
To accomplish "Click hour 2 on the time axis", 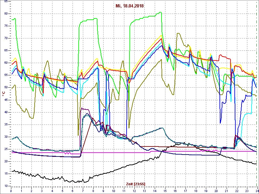I will (x=31, y=191).
